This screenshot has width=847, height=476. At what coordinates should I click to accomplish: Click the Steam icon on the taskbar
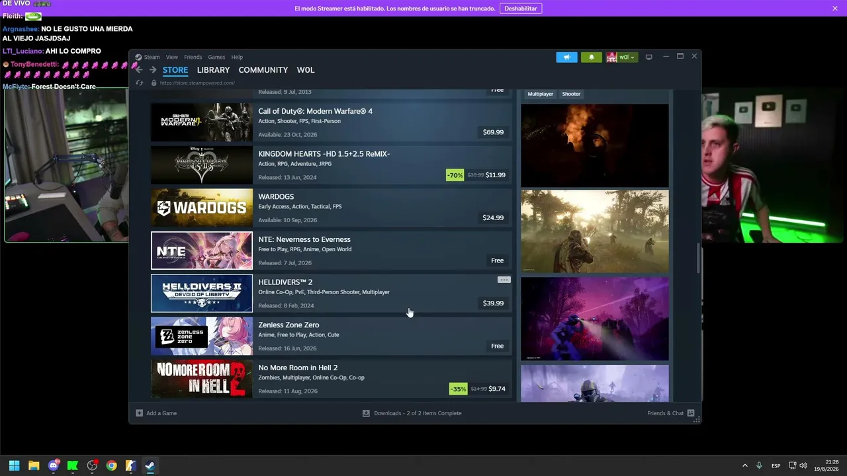coord(150,465)
